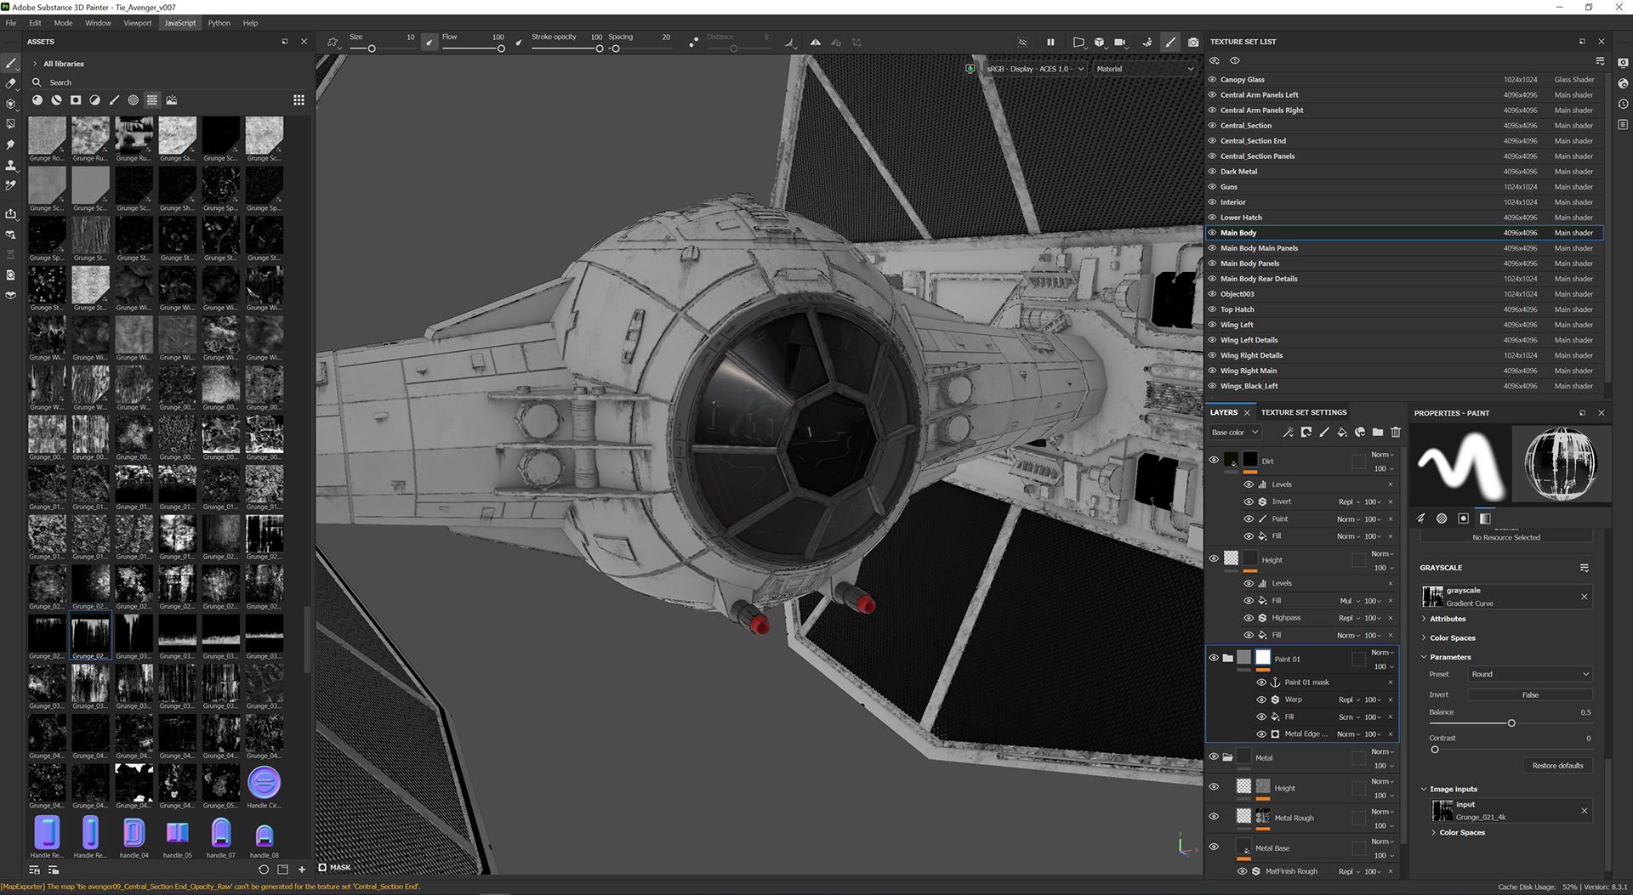
Task: Switch to Texture Set Settings tab
Action: click(1304, 412)
